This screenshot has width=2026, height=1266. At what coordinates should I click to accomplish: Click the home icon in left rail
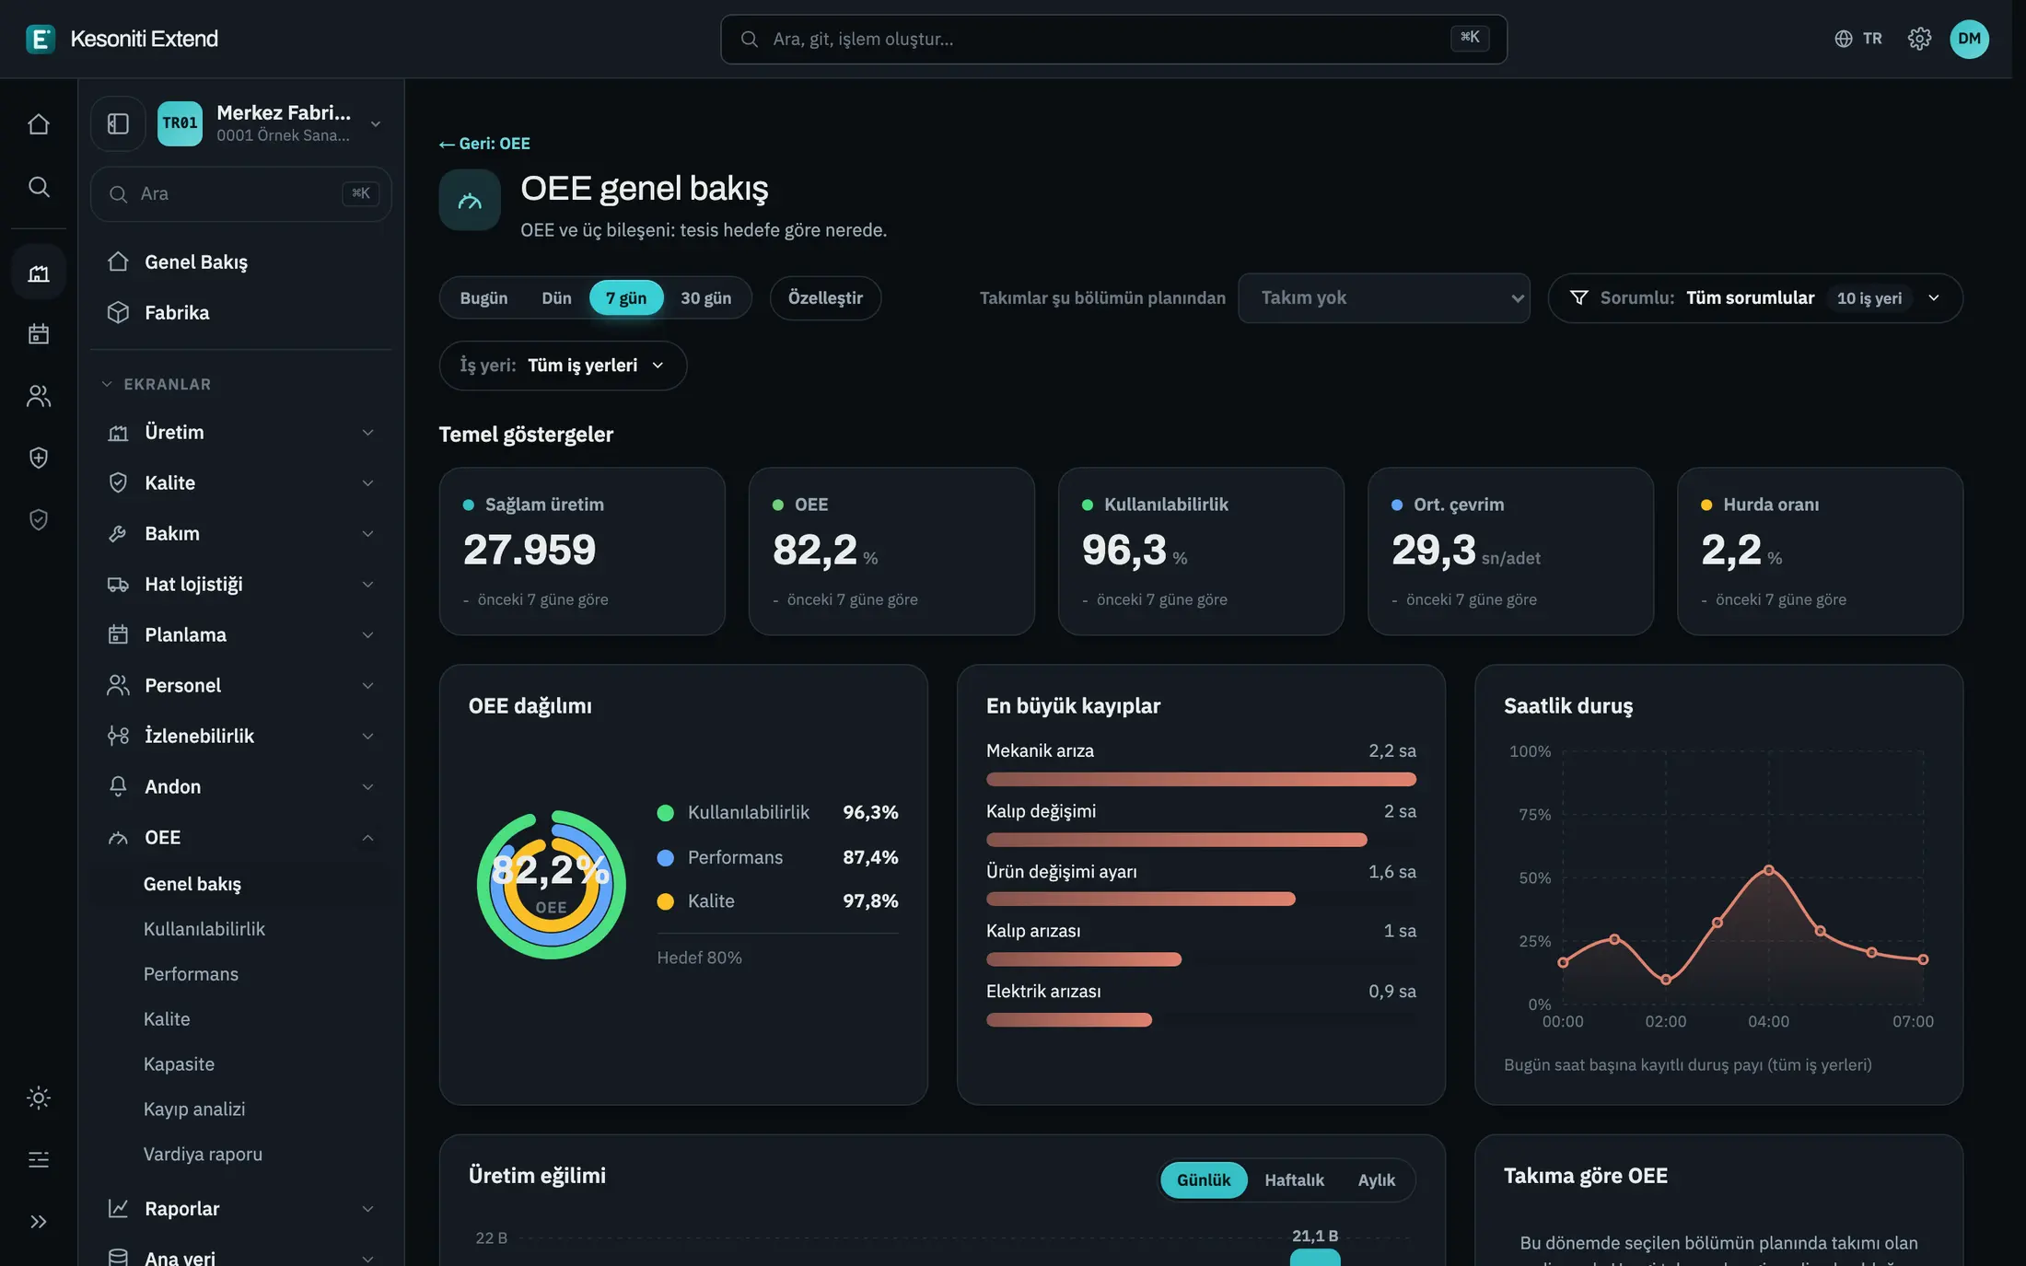tap(39, 123)
